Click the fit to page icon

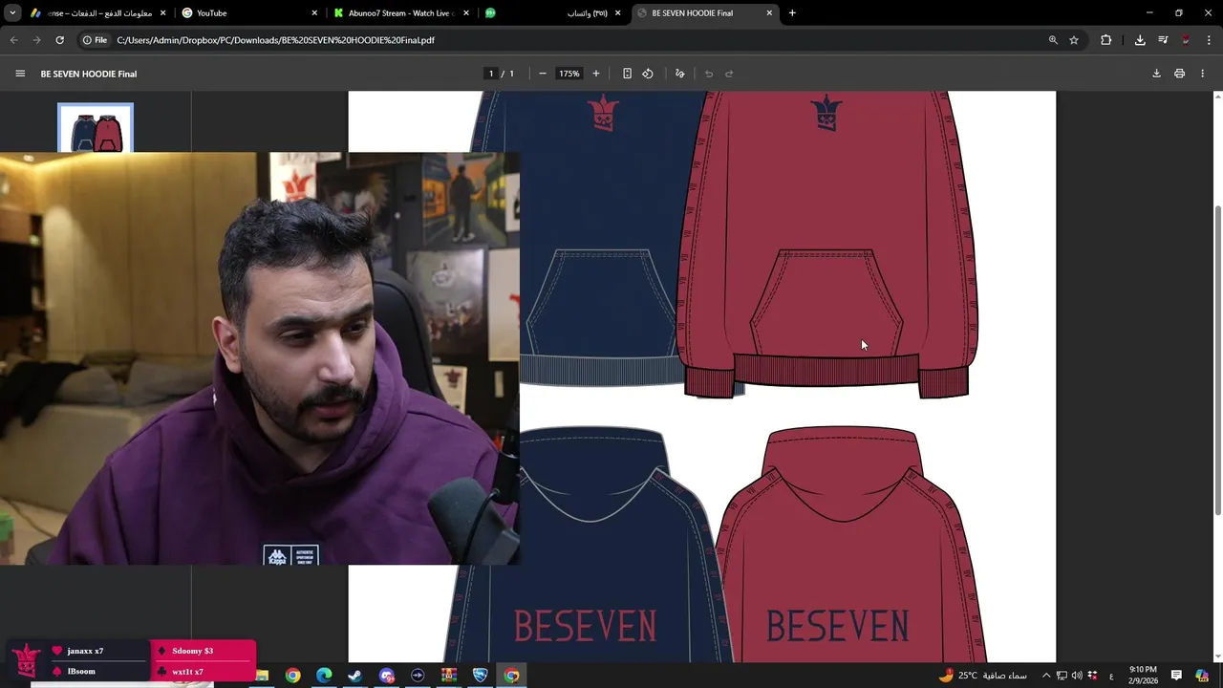(x=627, y=74)
